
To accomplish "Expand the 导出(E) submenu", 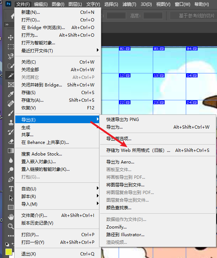I will [57, 120].
